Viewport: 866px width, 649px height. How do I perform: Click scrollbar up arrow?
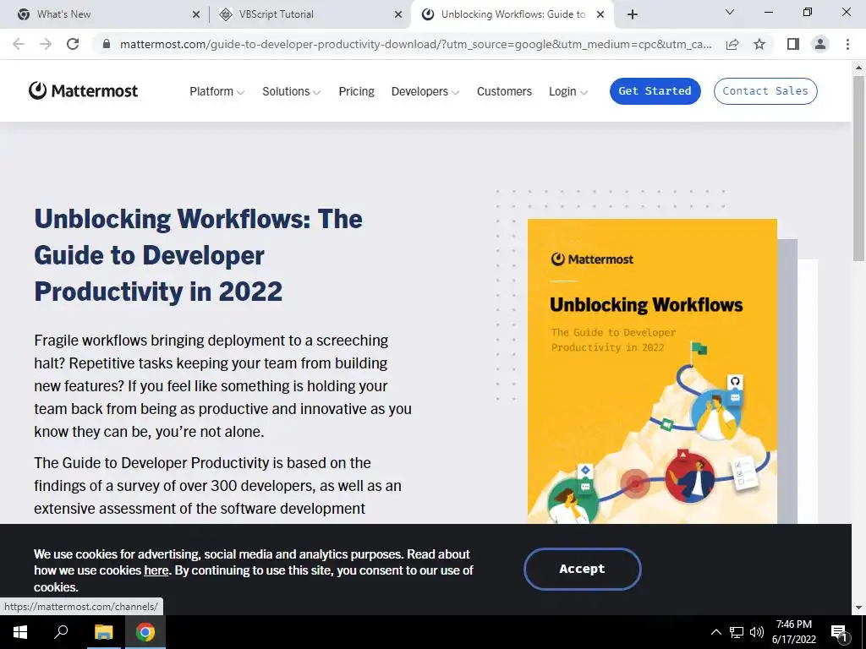(858, 68)
